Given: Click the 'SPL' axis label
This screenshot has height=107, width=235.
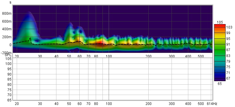Looking at the screenshot, I should tap(8, 55).
